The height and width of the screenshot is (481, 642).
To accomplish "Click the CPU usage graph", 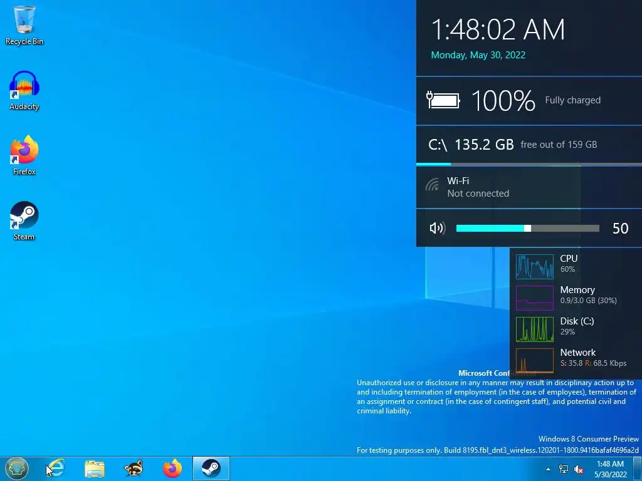I will tap(535, 266).
